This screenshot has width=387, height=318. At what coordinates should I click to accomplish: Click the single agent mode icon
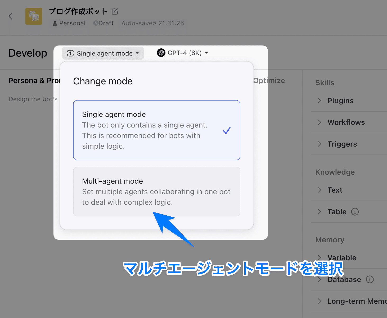point(70,53)
